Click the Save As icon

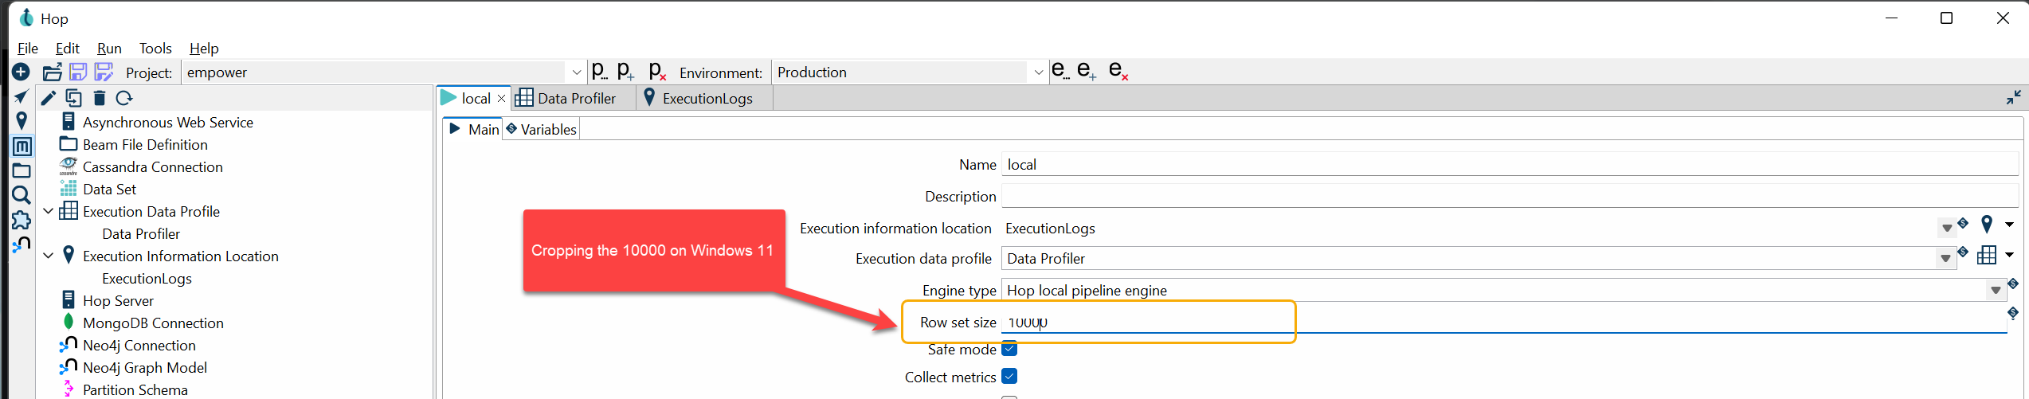point(104,72)
